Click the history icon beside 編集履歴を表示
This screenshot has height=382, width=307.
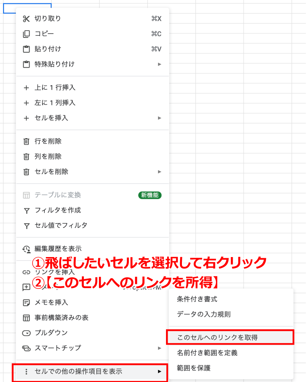(x=26, y=249)
